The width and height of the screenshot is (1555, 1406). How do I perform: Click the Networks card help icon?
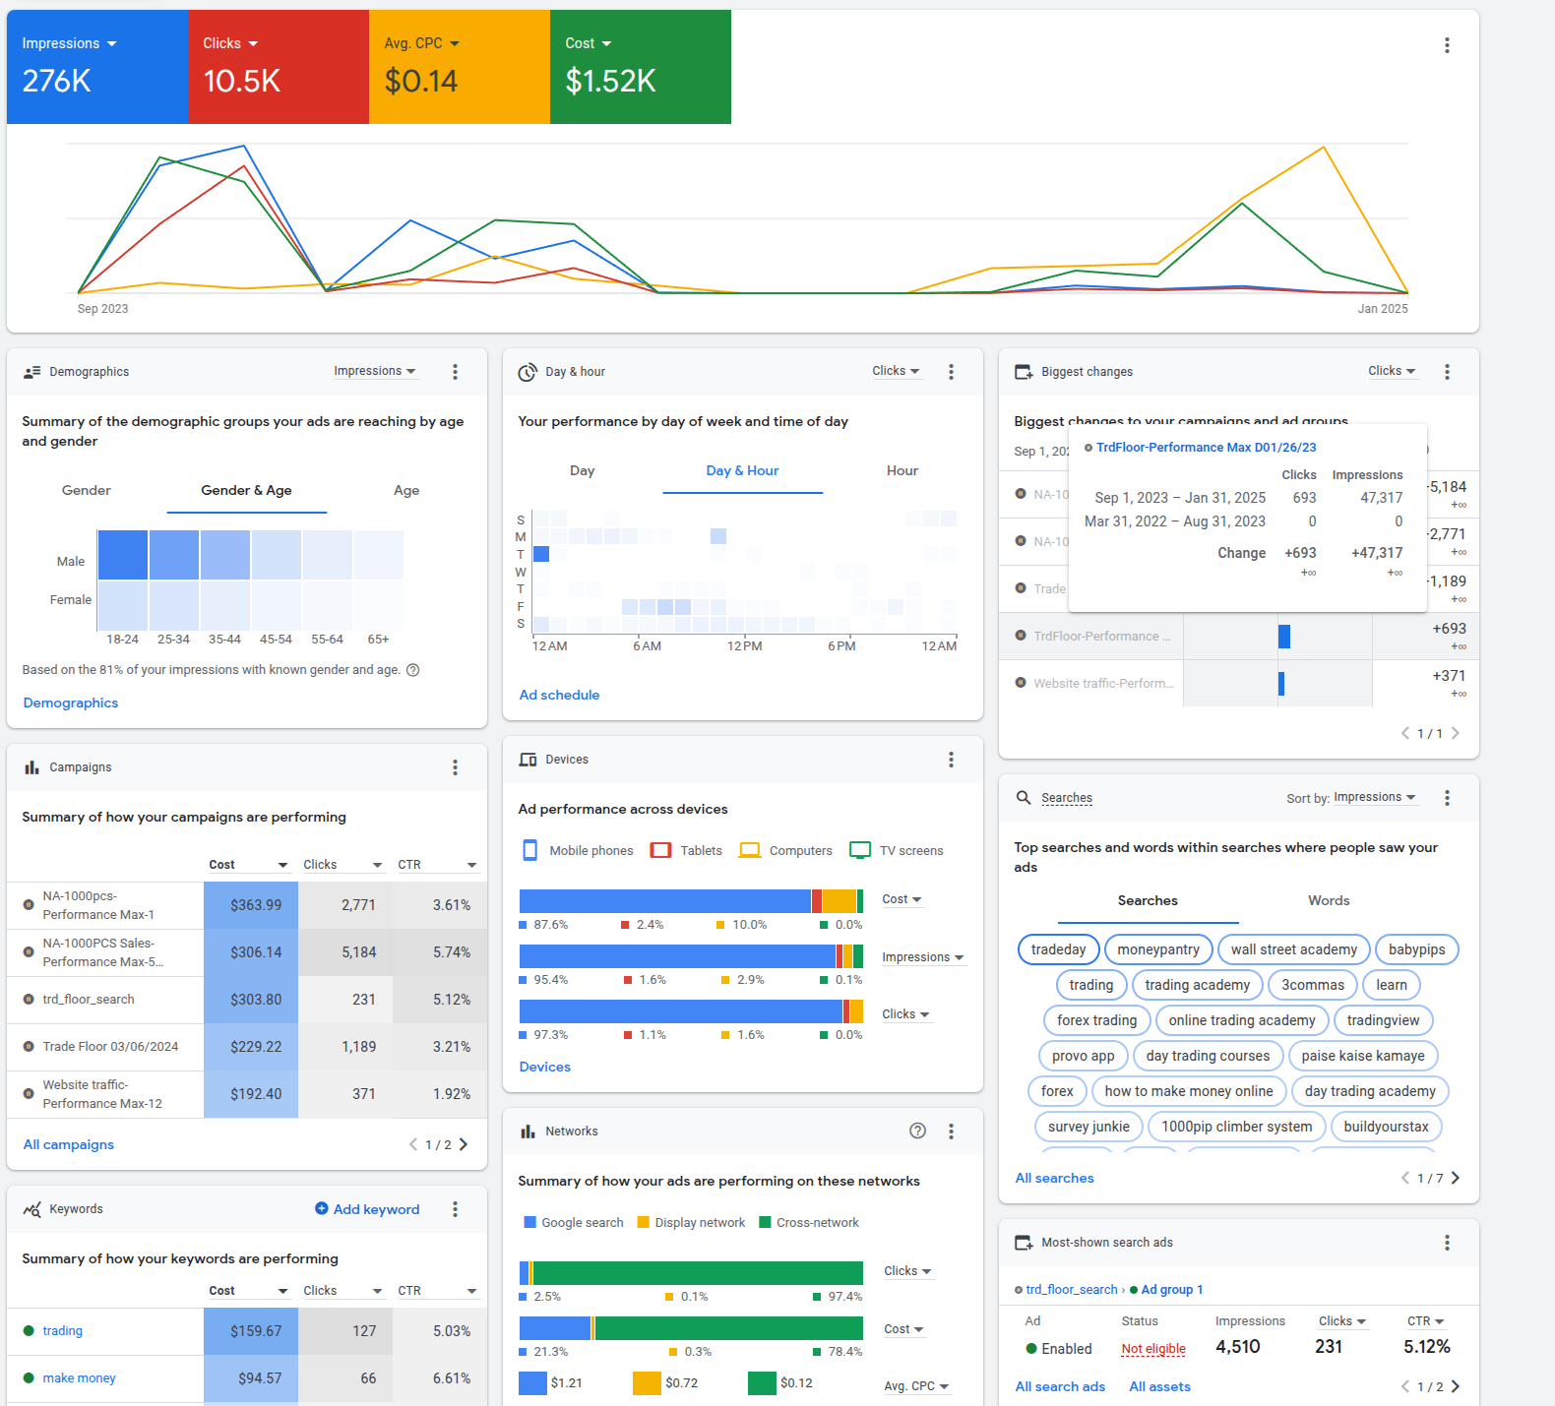click(917, 1131)
